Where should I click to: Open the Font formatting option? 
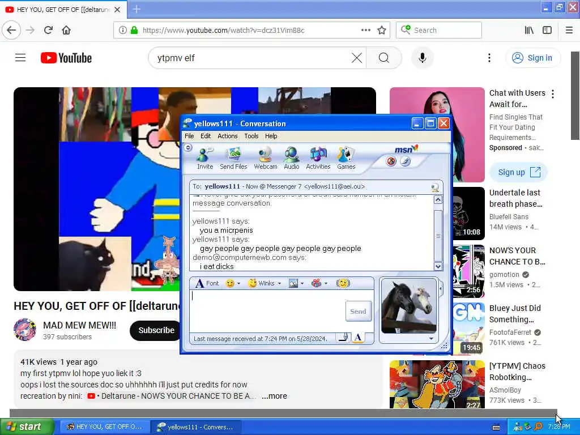[x=207, y=283]
